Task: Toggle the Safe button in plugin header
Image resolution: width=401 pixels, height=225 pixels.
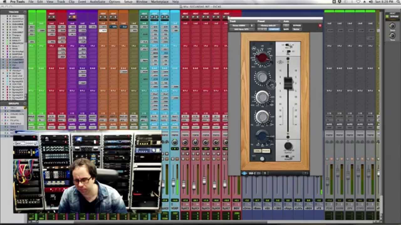Action: point(286,29)
